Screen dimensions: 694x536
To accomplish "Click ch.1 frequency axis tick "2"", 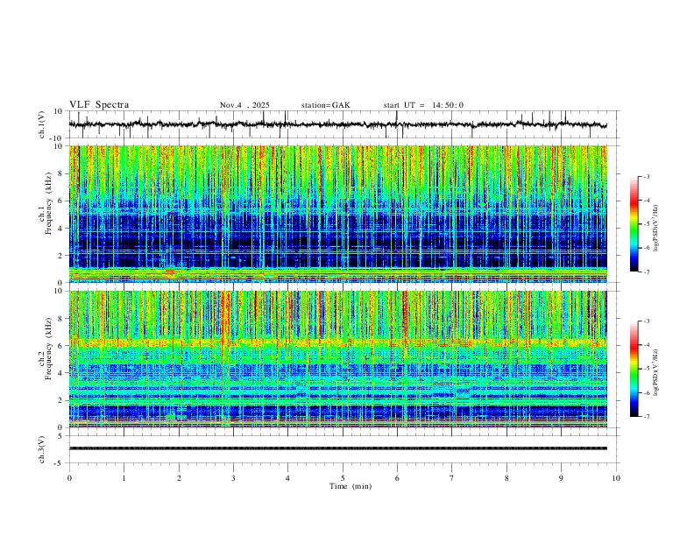I will [61, 256].
